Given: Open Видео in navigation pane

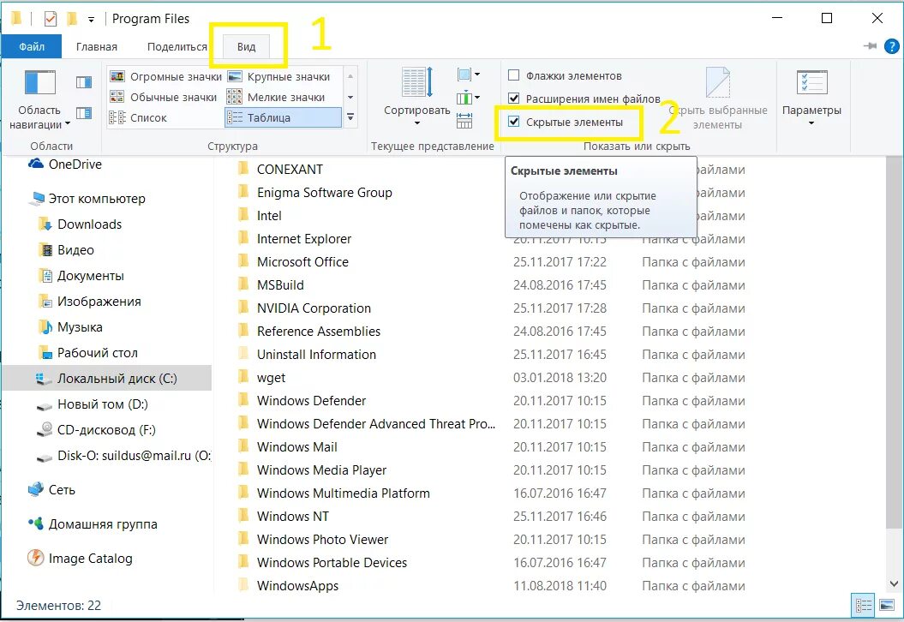Looking at the screenshot, I should (66, 250).
